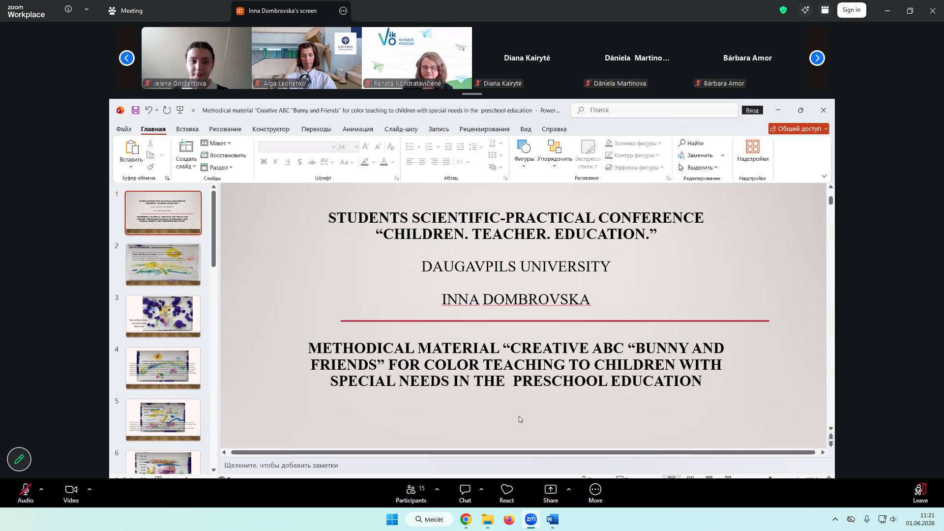Show next participants with right arrow
Screen dimensions: 944x531
[x=817, y=58]
